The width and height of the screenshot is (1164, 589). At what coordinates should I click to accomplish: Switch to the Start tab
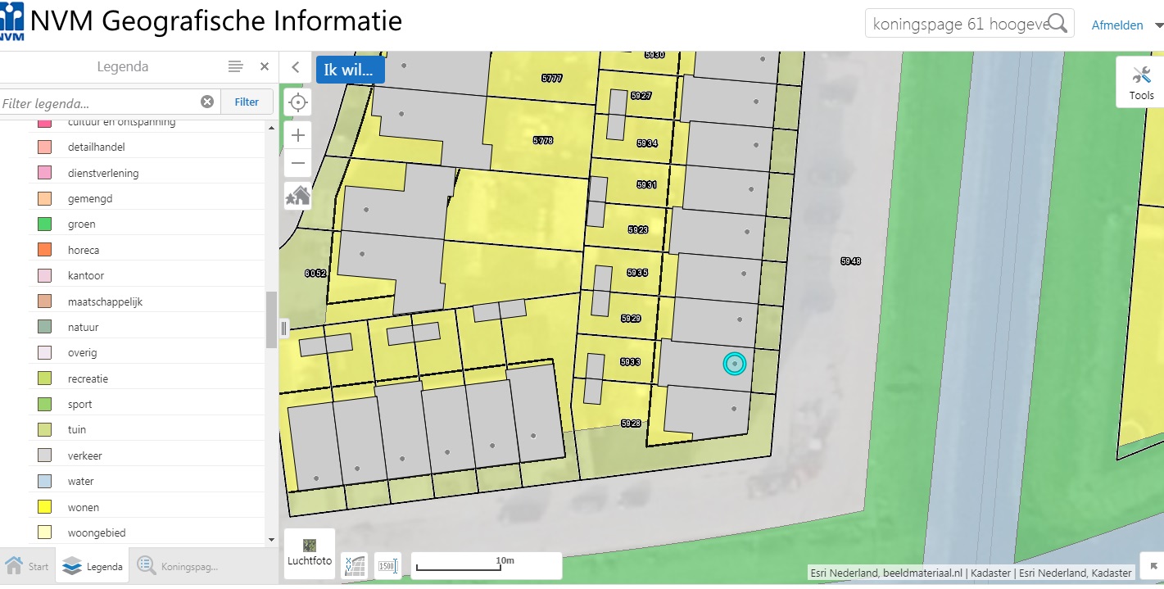28,566
